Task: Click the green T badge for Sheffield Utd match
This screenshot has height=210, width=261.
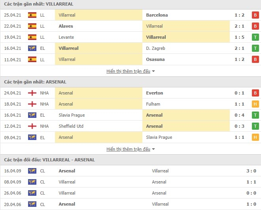Action: pyautogui.click(x=255, y=126)
